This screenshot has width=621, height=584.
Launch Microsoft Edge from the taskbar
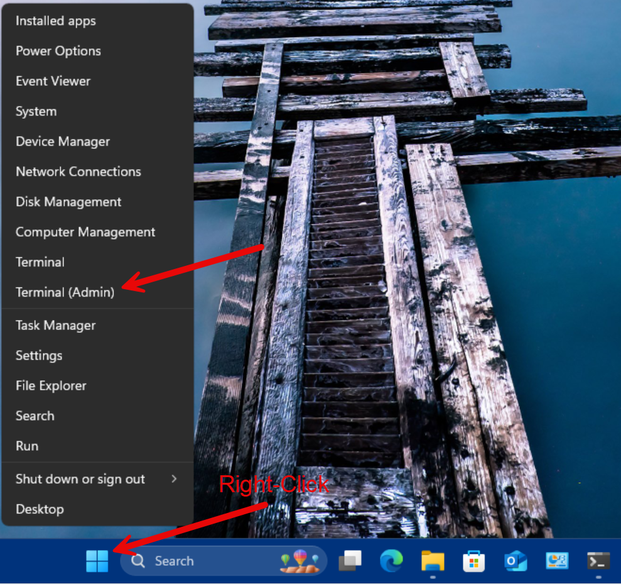point(391,561)
